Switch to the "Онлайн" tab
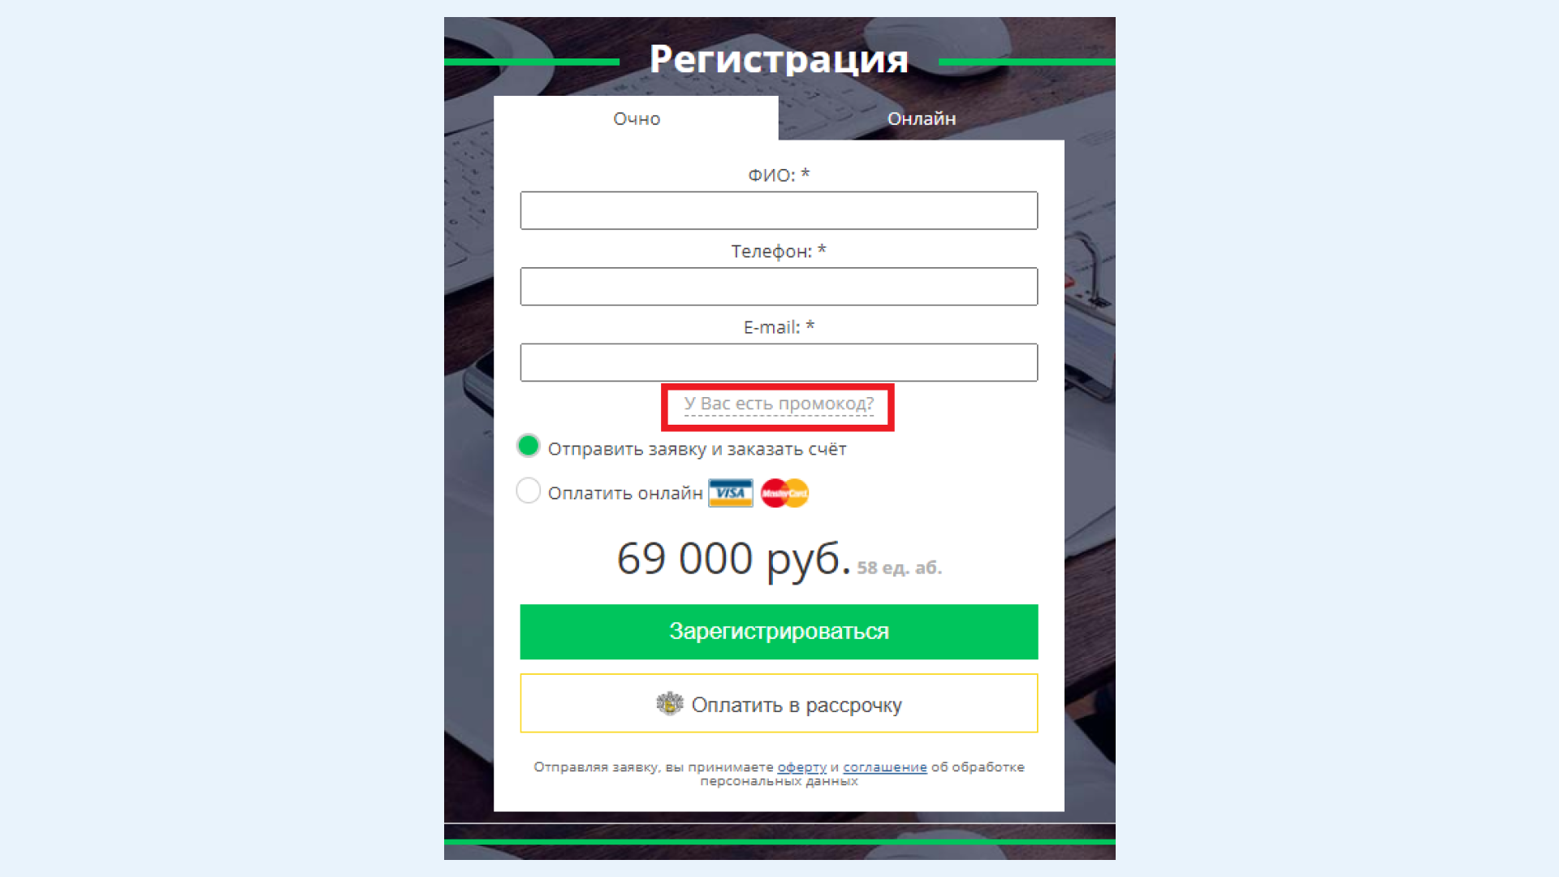 pos(921,119)
